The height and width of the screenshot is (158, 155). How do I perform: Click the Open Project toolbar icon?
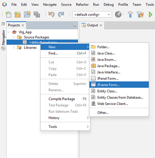[27, 14]
